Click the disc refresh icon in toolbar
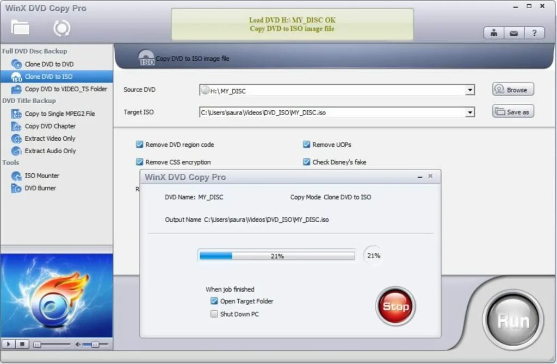This screenshot has height=364, width=557. tap(62, 28)
